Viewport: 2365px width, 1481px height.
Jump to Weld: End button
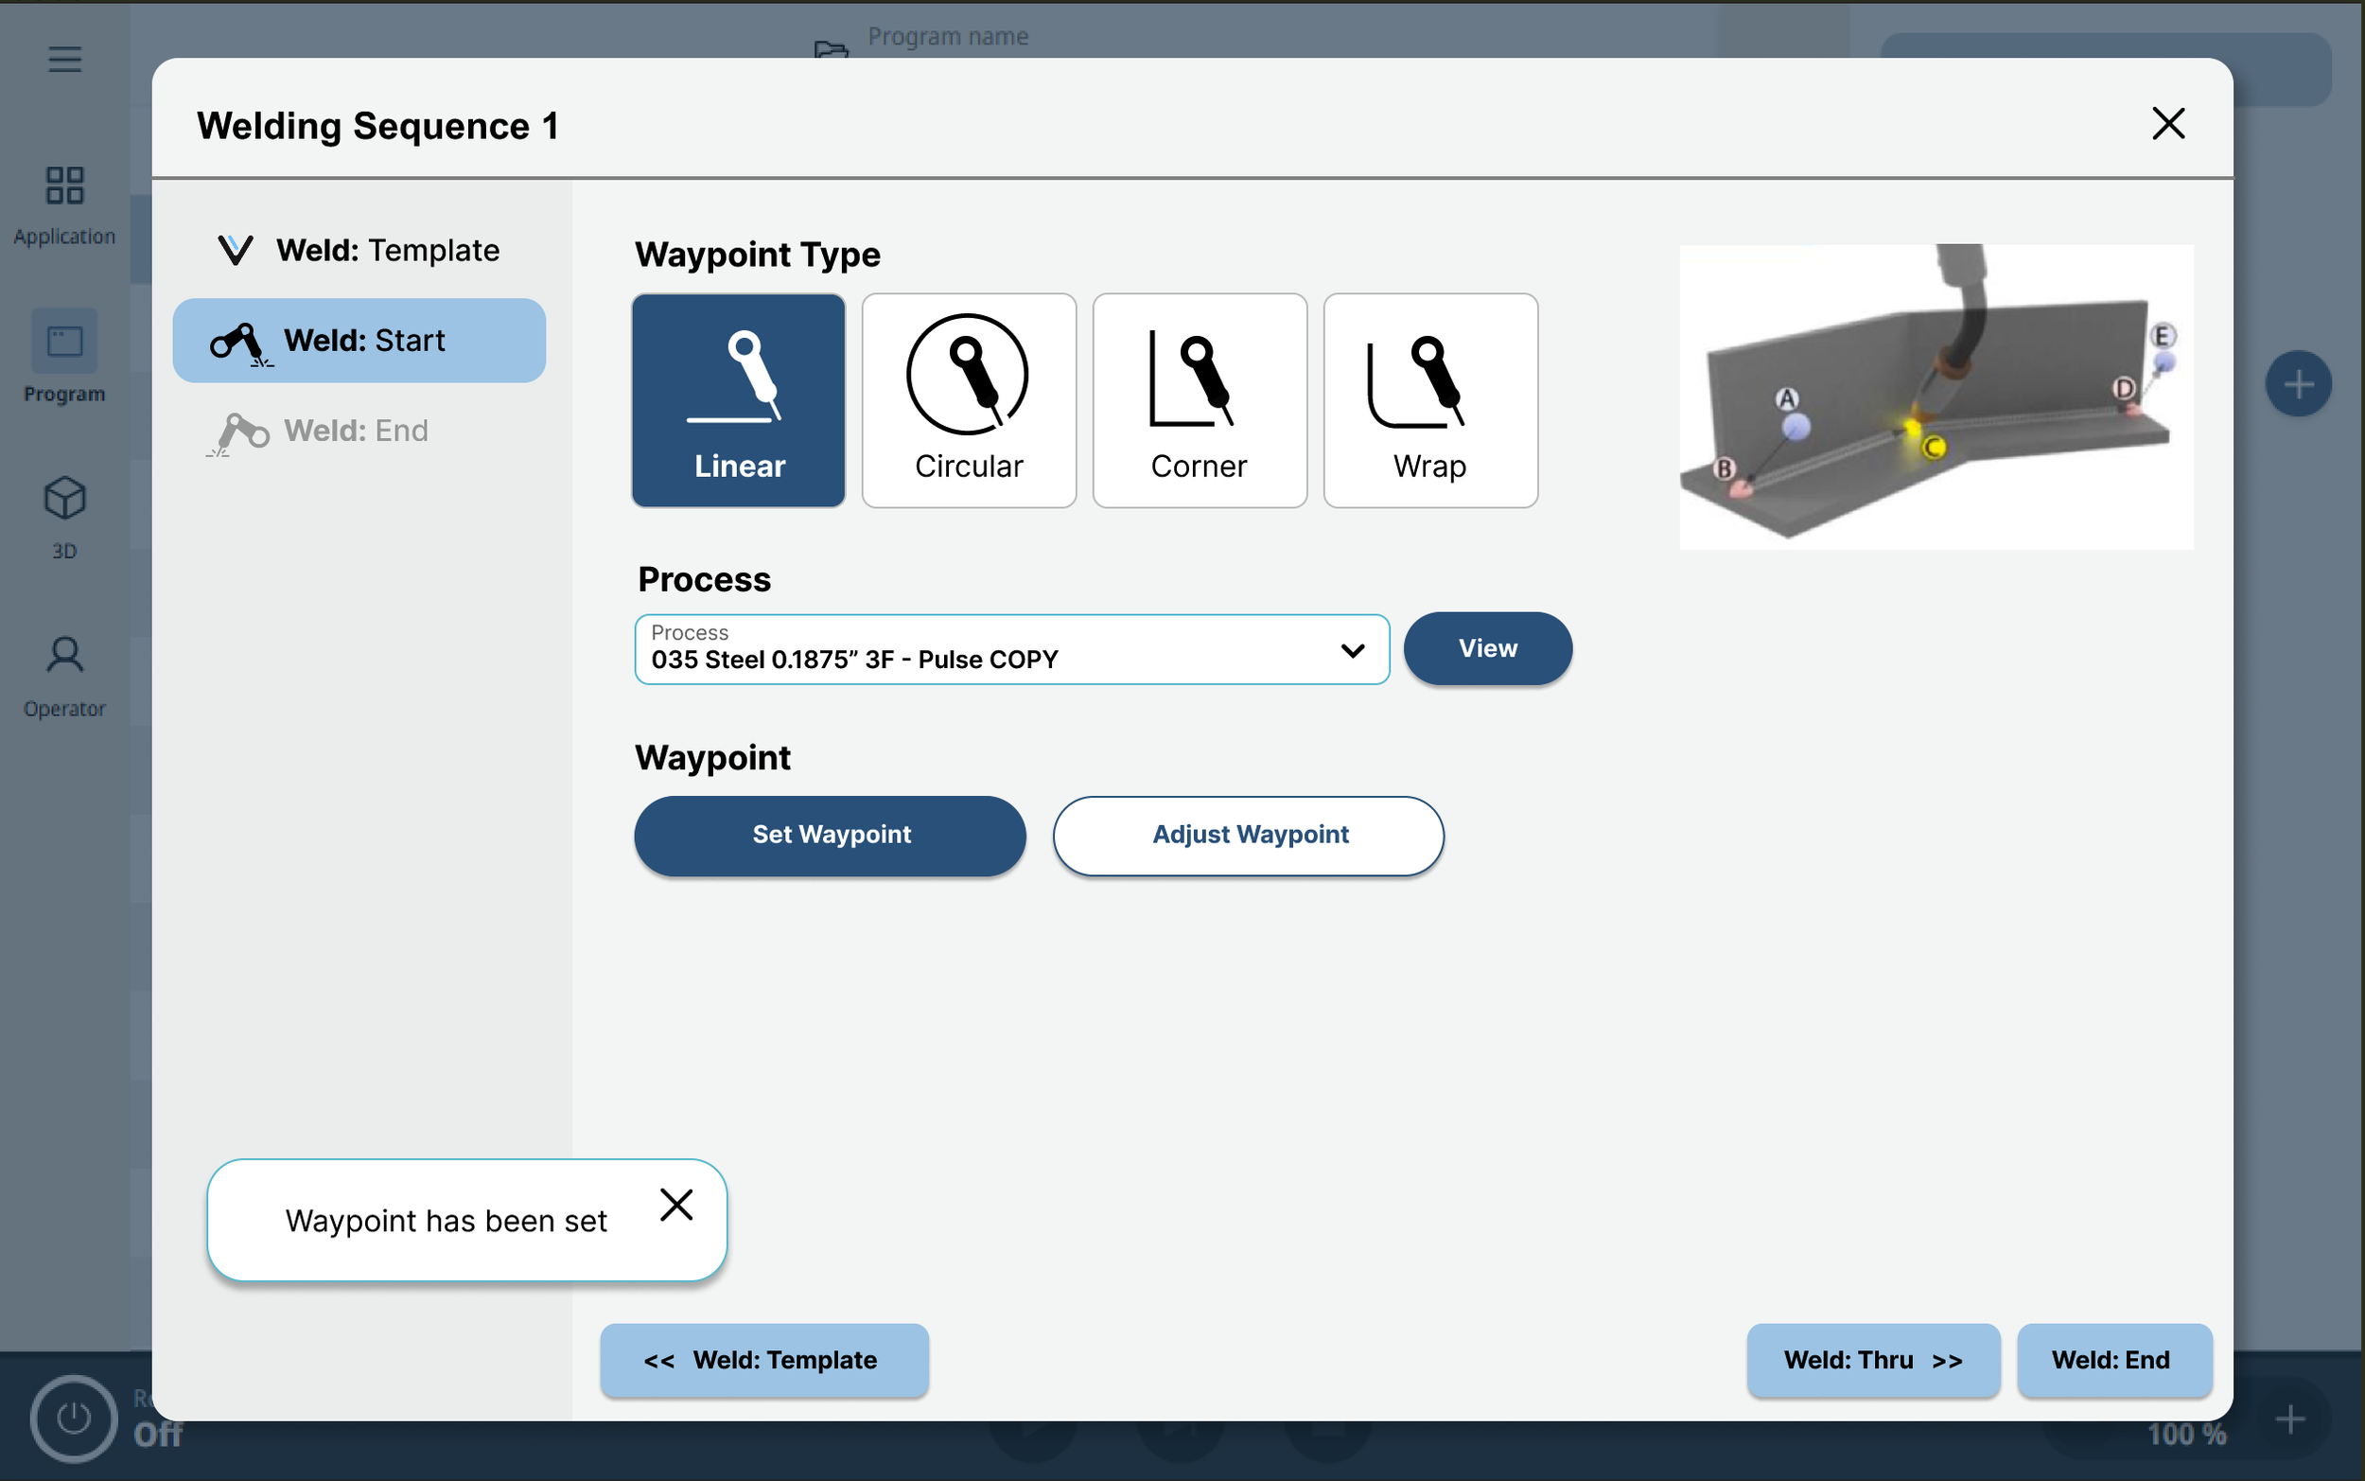[2112, 1360]
